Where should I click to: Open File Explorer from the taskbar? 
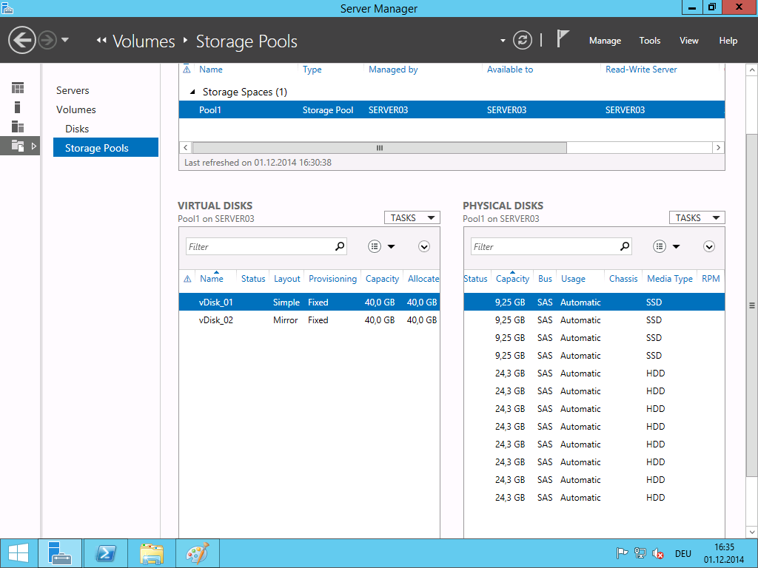[151, 553]
